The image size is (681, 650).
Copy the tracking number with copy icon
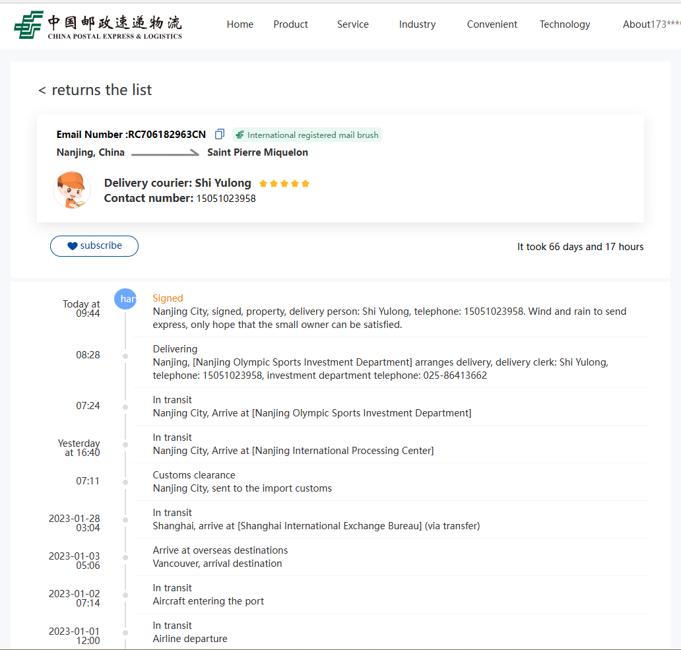pos(220,134)
